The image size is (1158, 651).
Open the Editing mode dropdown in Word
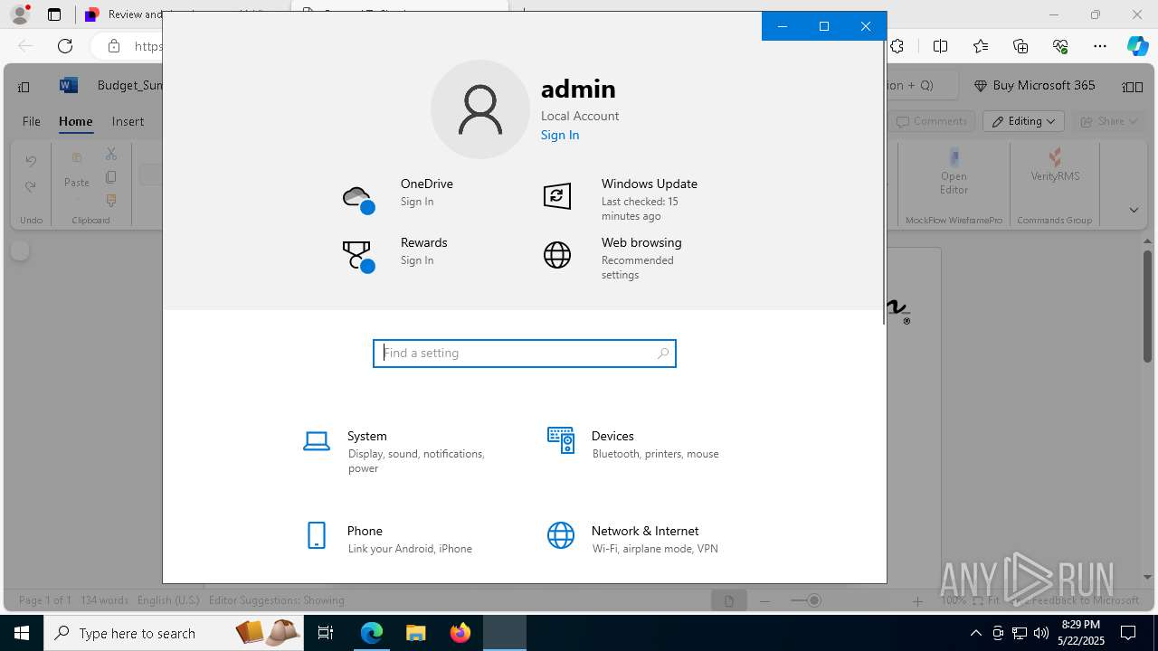click(x=1024, y=121)
